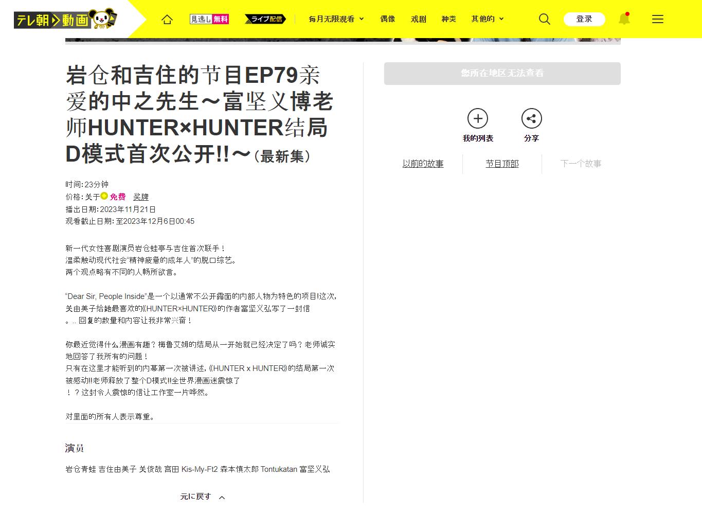The height and width of the screenshot is (512, 702).
Task: Go to 以前的故事 link
Action: (x=423, y=164)
